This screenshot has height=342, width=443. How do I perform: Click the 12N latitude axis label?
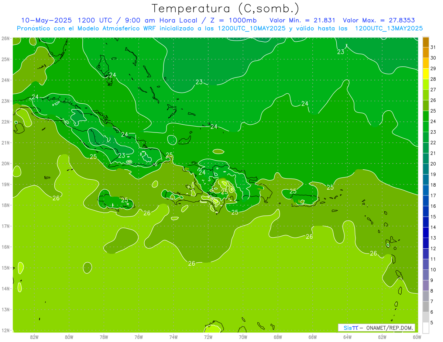(6, 330)
